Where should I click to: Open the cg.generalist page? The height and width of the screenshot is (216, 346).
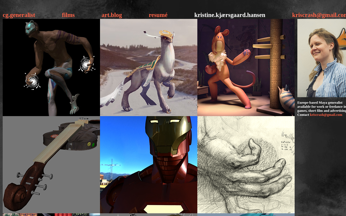click(19, 15)
